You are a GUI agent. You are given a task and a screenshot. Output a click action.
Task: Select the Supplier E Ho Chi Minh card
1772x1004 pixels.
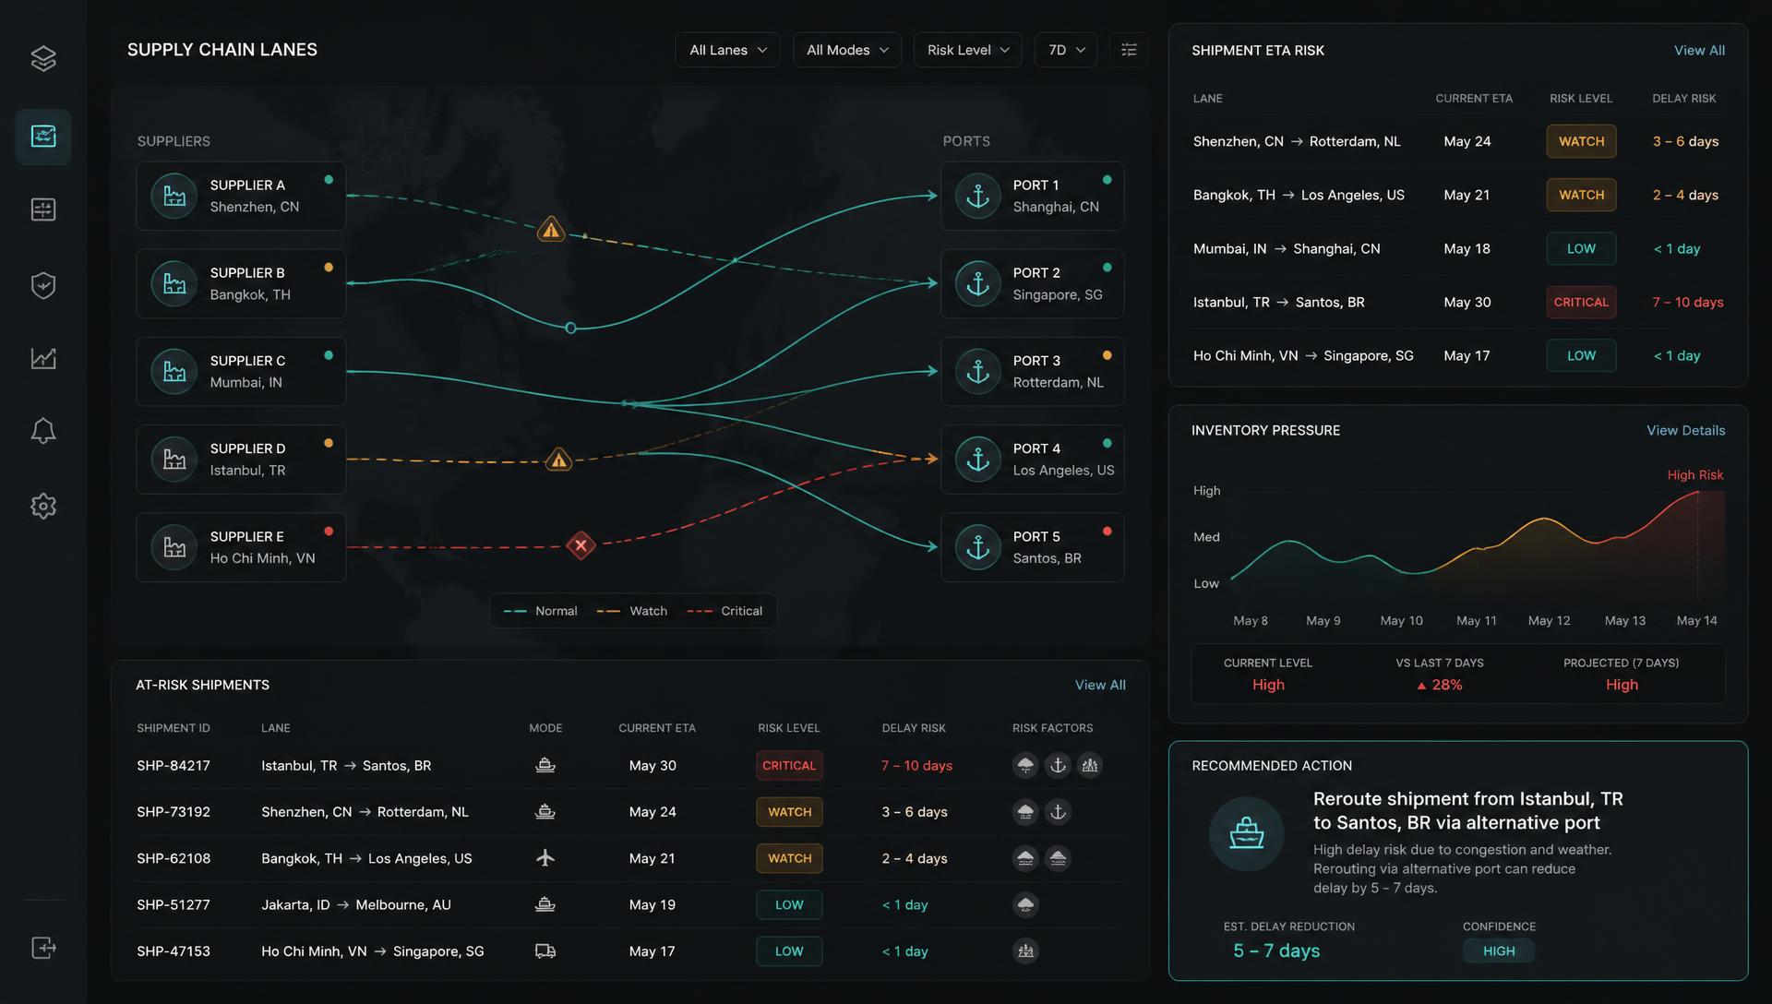pos(241,547)
